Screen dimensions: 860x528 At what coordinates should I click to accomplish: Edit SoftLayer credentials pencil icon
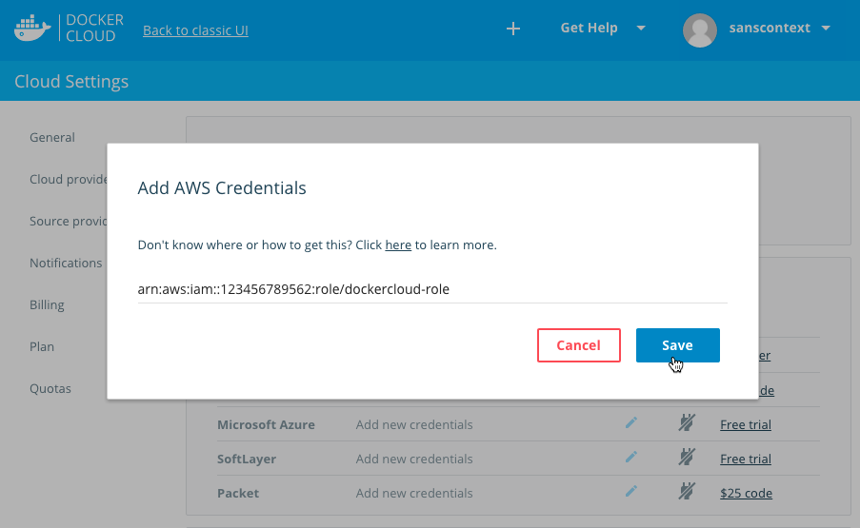[630, 459]
